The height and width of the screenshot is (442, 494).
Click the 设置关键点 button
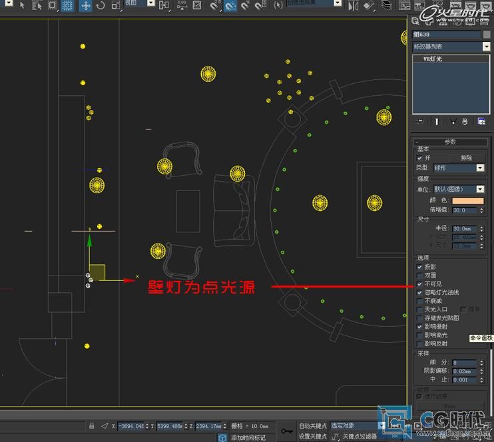[x=312, y=436]
